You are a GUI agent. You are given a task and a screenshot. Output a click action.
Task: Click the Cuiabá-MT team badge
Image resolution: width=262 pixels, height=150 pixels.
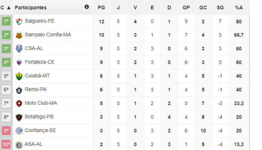coord(19,76)
